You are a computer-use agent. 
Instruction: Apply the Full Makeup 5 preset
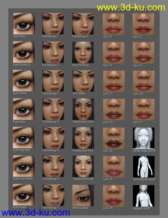(x=53, y=138)
